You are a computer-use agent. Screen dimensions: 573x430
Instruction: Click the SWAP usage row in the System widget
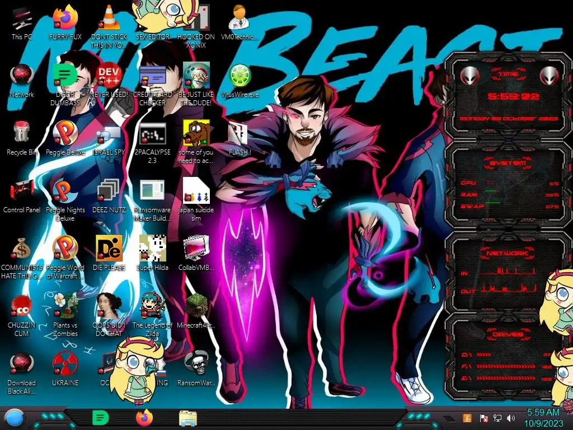pyautogui.click(x=509, y=206)
